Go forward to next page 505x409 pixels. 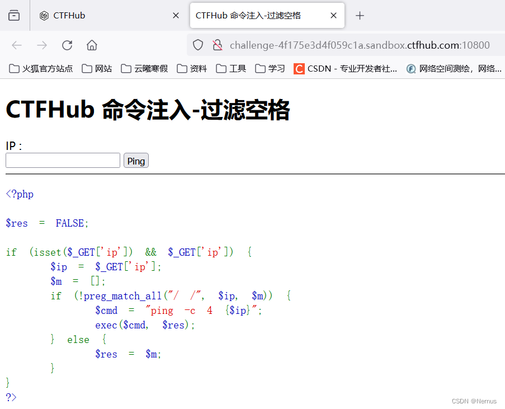click(42, 45)
